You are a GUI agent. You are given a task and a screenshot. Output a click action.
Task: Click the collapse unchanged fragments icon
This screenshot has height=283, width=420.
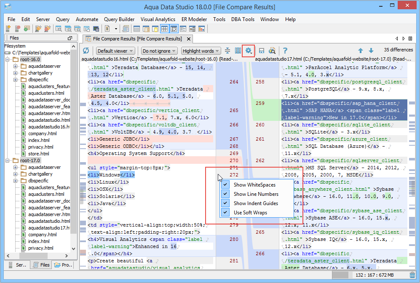[x=227, y=51]
